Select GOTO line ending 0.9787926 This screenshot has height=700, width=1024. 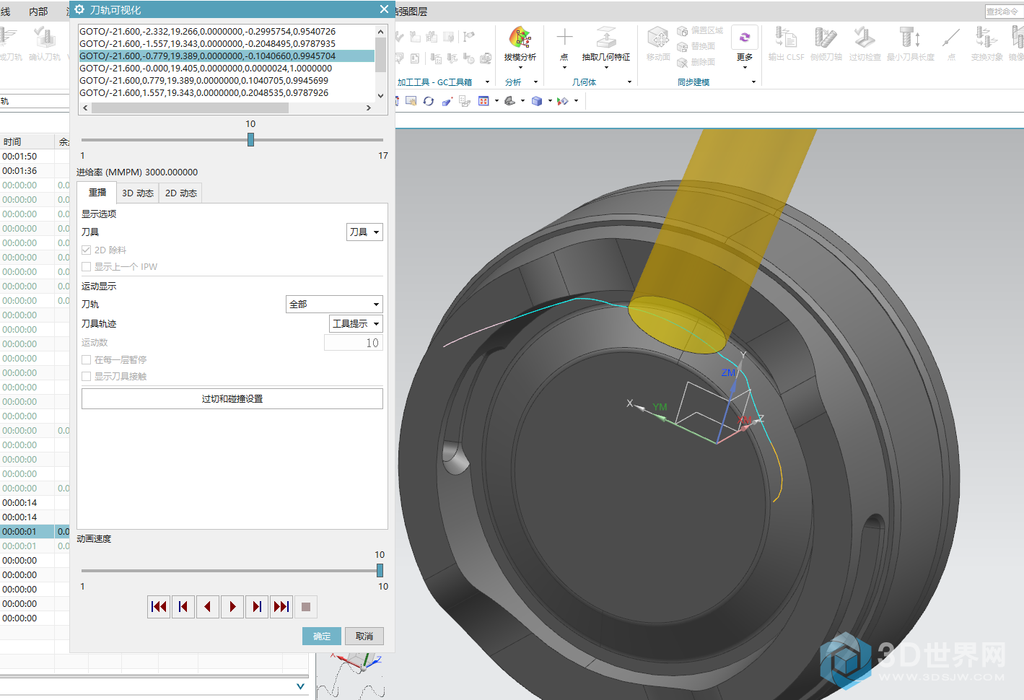point(227,92)
